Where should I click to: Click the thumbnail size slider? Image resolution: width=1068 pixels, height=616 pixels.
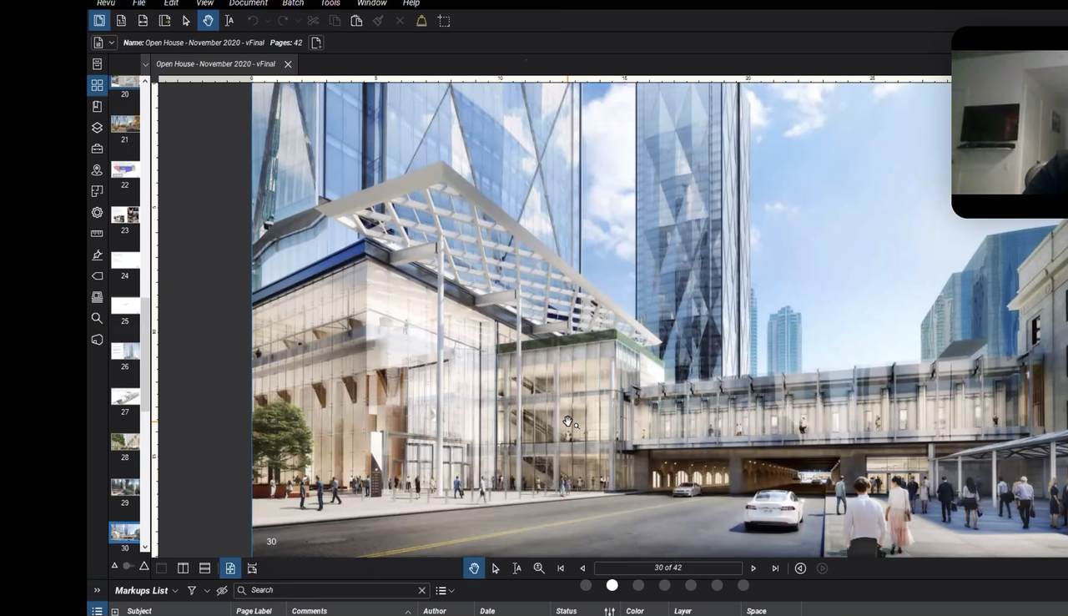coord(128,566)
